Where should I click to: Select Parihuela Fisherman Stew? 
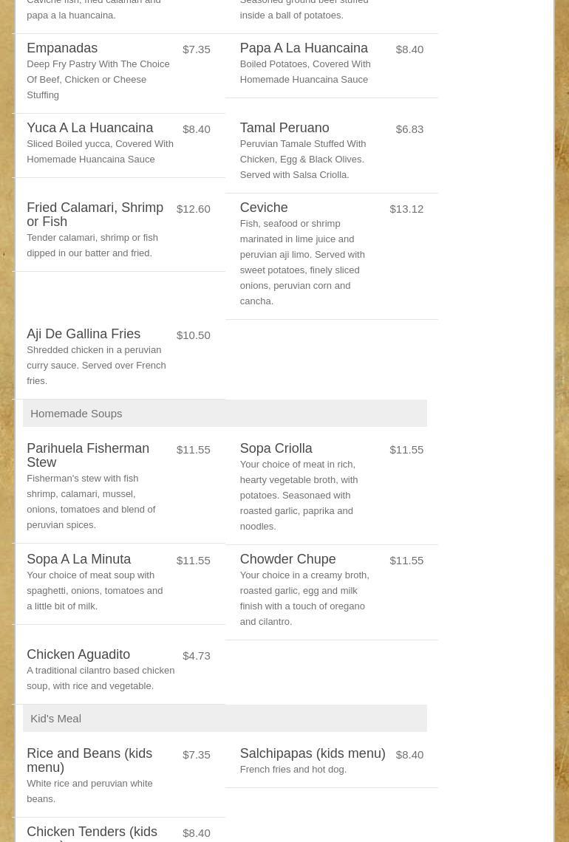(x=87, y=456)
